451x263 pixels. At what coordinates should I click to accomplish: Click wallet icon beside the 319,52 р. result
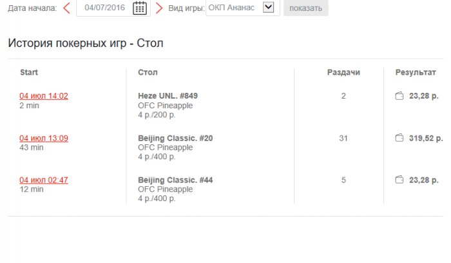(399, 138)
